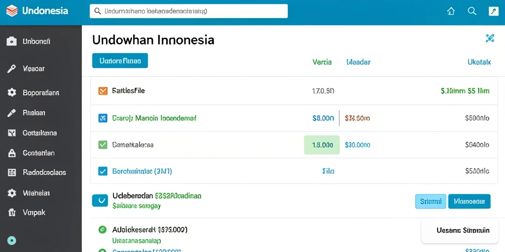Open Unbonesli in the sidebar

pos(36,41)
